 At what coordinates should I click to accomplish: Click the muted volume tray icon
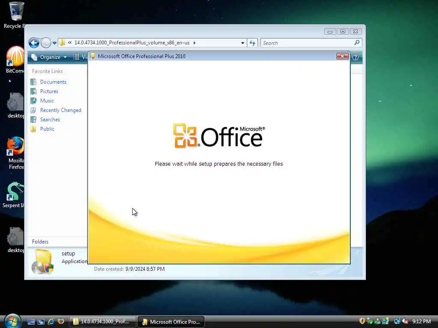(405, 321)
